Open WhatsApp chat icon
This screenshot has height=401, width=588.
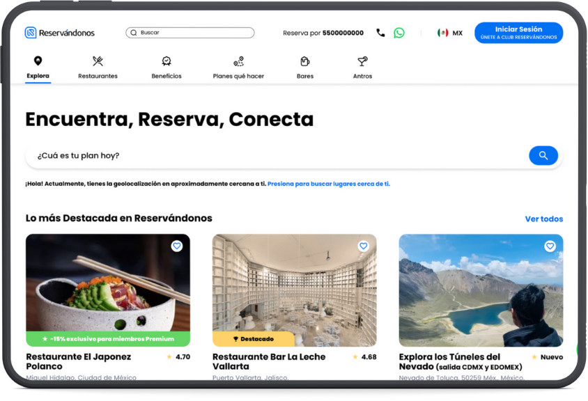(x=399, y=33)
